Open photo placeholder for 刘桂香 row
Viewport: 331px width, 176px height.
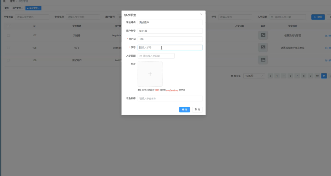tap(263, 35)
